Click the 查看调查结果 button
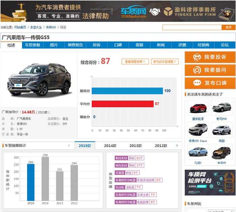This screenshot has width=236, height=212. (135, 62)
